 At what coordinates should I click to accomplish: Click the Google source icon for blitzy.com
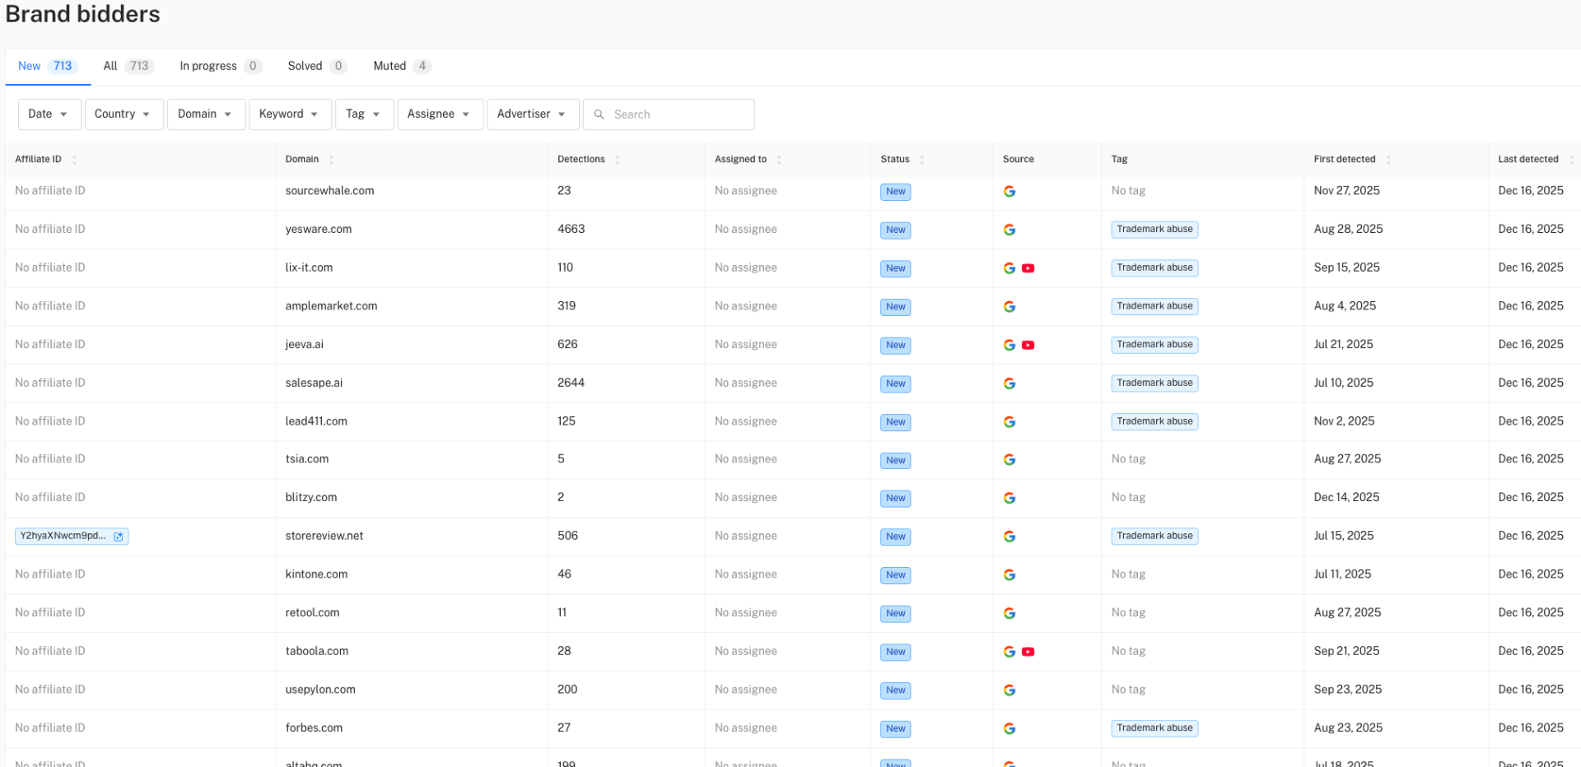click(1010, 498)
